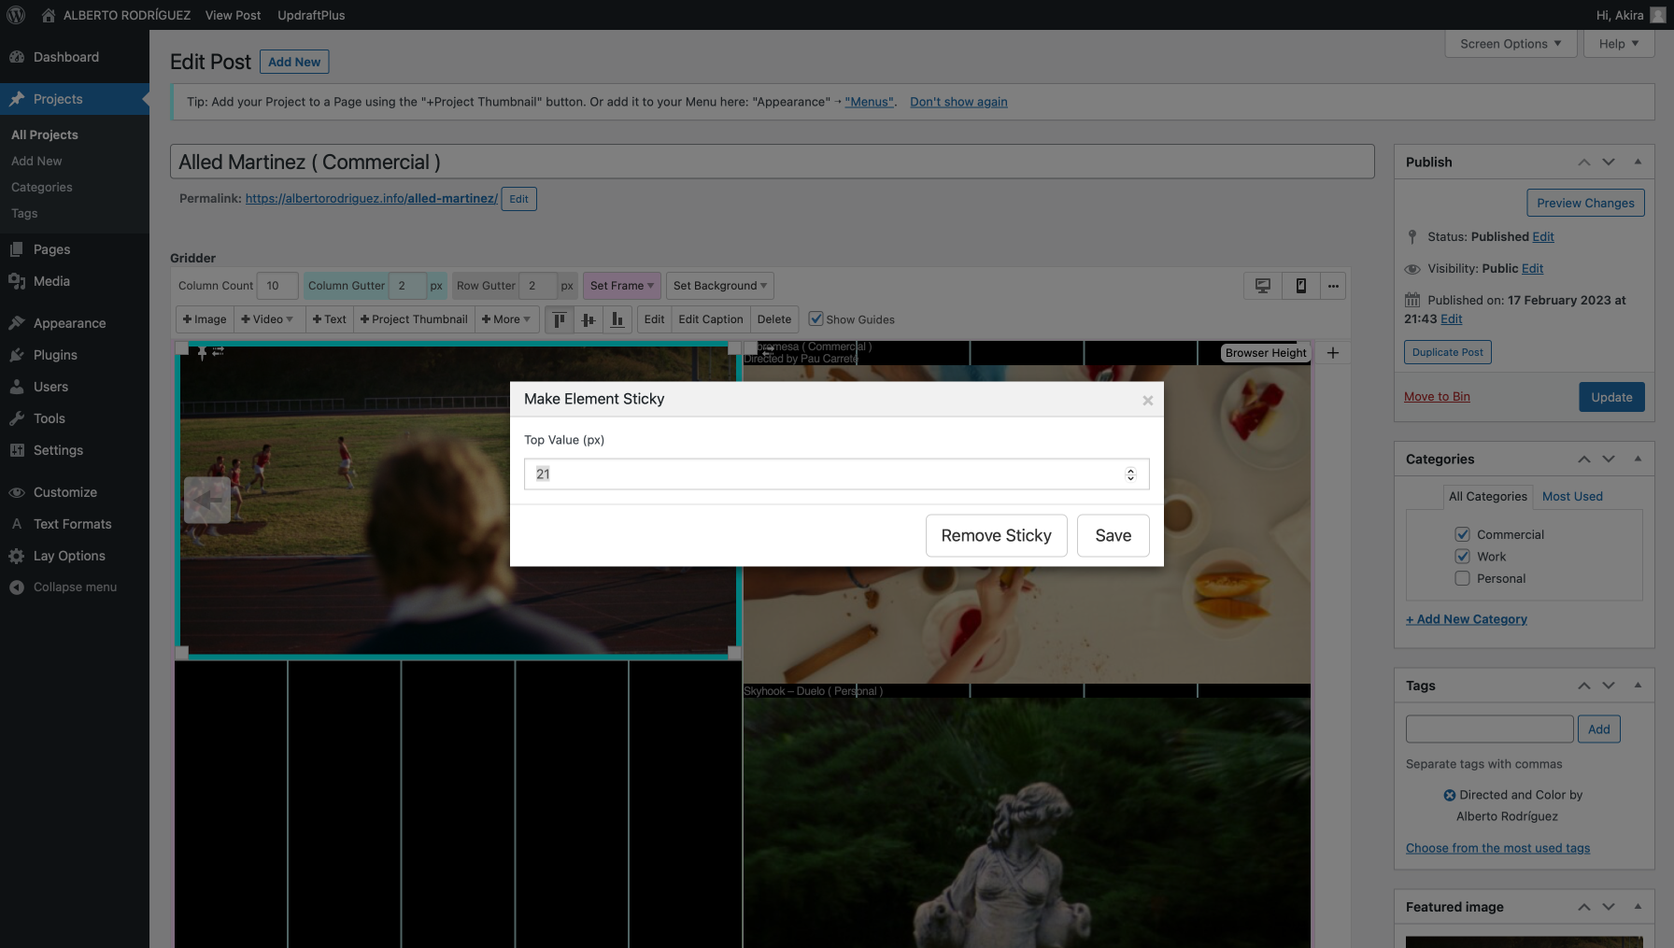The width and height of the screenshot is (1674, 948).
Task: Open UpdraftPlus from the top admin bar
Action: pos(310,15)
